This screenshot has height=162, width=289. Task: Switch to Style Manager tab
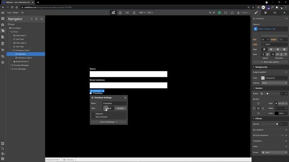pos(275,13)
